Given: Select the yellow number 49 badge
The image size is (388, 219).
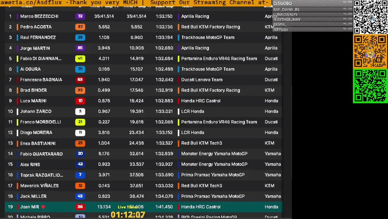Looking at the screenshot, I should tap(80, 59).
